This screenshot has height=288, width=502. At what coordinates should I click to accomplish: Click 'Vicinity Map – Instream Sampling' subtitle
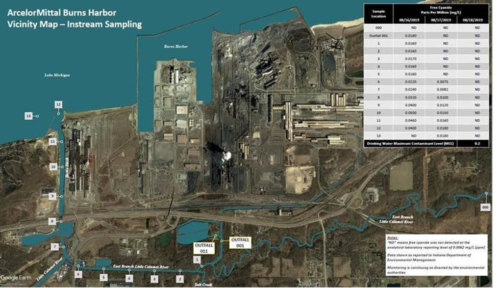75,25
